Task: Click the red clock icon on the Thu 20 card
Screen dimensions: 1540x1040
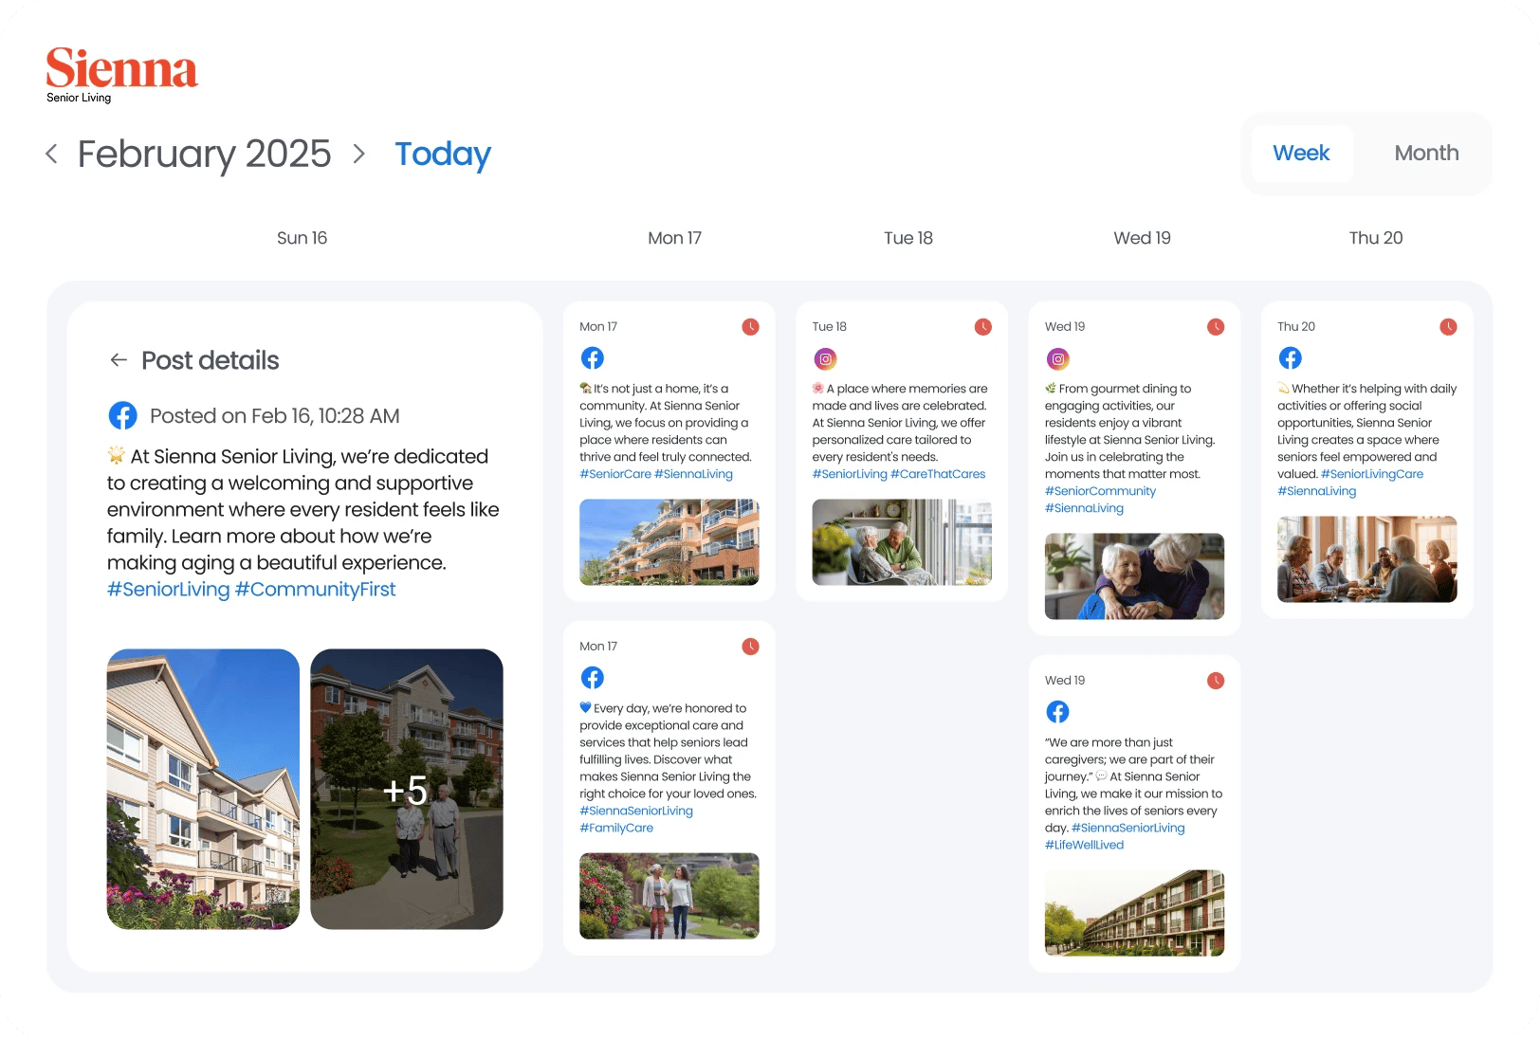Action: [x=1448, y=327]
